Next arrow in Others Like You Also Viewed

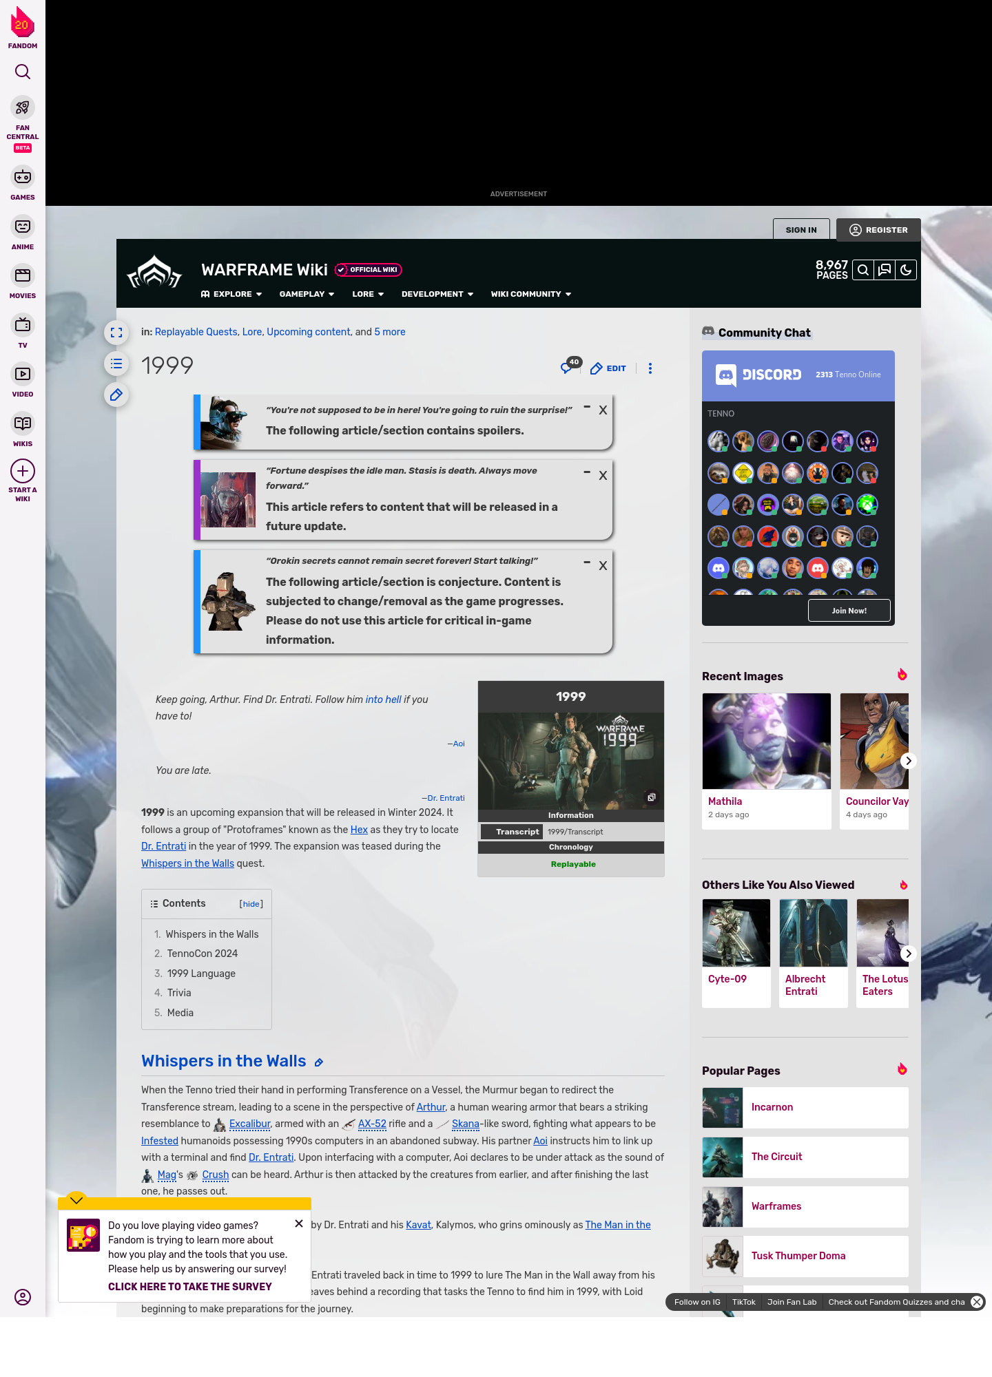pyautogui.click(x=908, y=954)
